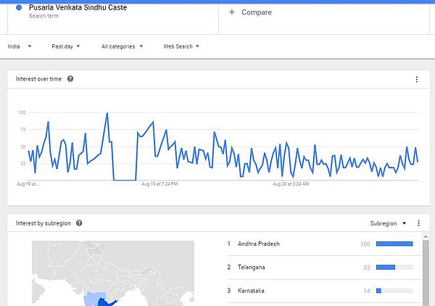Image resolution: width=435 pixels, height=306 pixels.
Task: Click the Compare button
Action: [250, 12]
